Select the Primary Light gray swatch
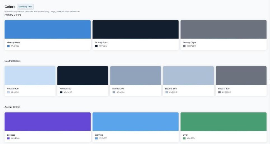This screenshot has width=270, height=144. click(224, 29)
